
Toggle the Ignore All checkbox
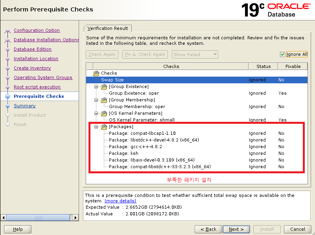pos(282,54)
